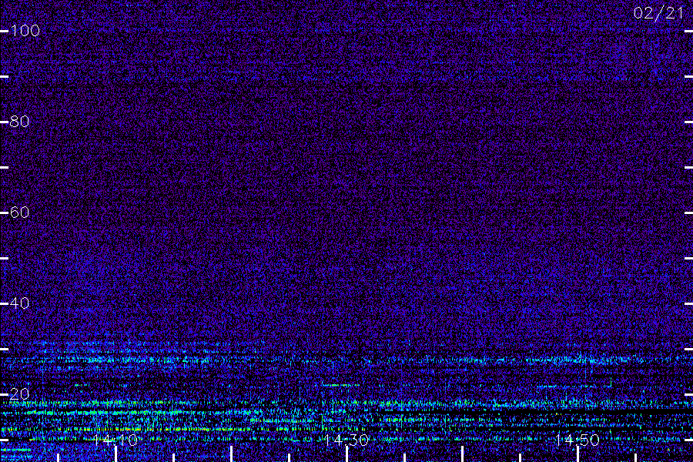This screenshot has width=693, height=462.
Task: Click the 100 frequency axis label
Action: pyautogui.click(x=25, y=31)
